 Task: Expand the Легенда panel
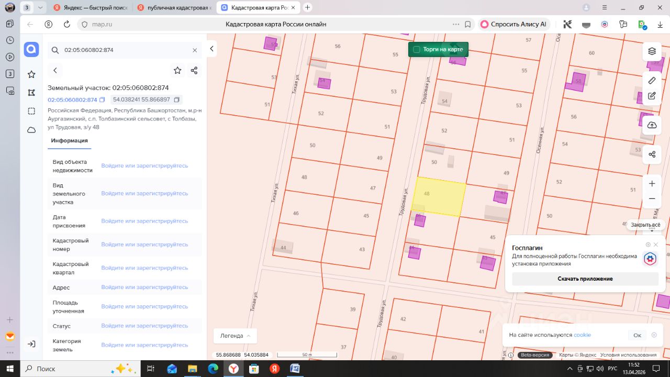click(x=234, y=336)
